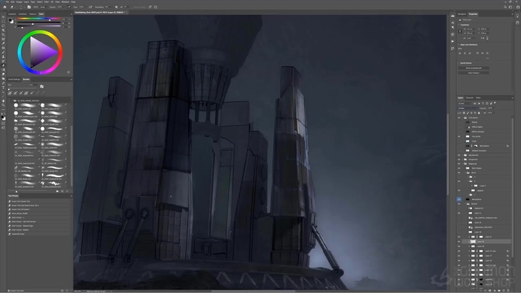The image size is (521, 293).
Task: Select the Clone Stamp tool
Action: pyautogui.click(x=4, y=57)
